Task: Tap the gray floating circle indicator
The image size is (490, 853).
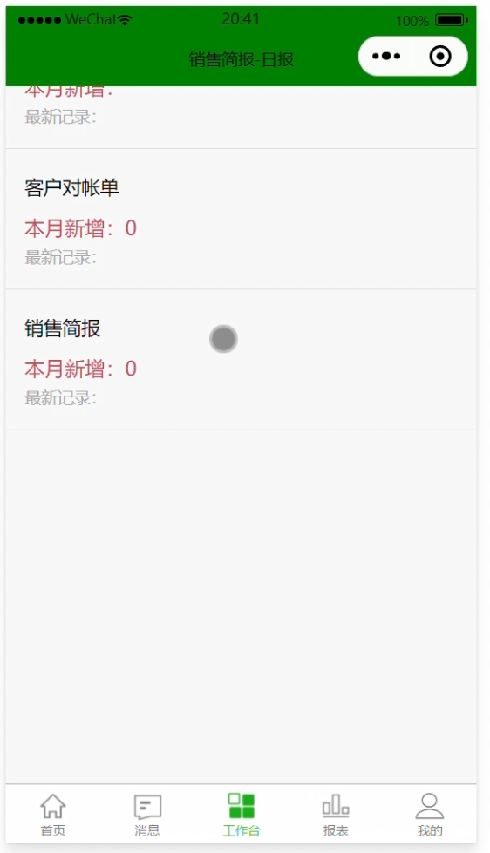Action: 223,339
